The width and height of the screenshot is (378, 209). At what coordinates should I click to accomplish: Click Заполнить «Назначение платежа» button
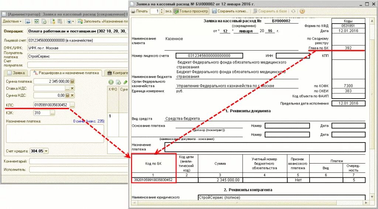pos(103,21)
